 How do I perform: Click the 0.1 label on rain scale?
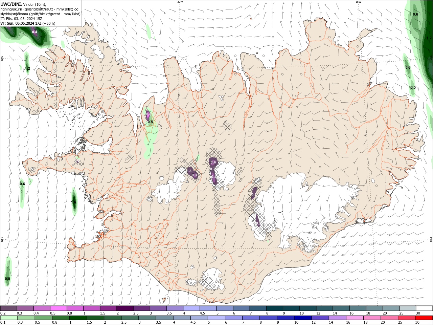3,323
